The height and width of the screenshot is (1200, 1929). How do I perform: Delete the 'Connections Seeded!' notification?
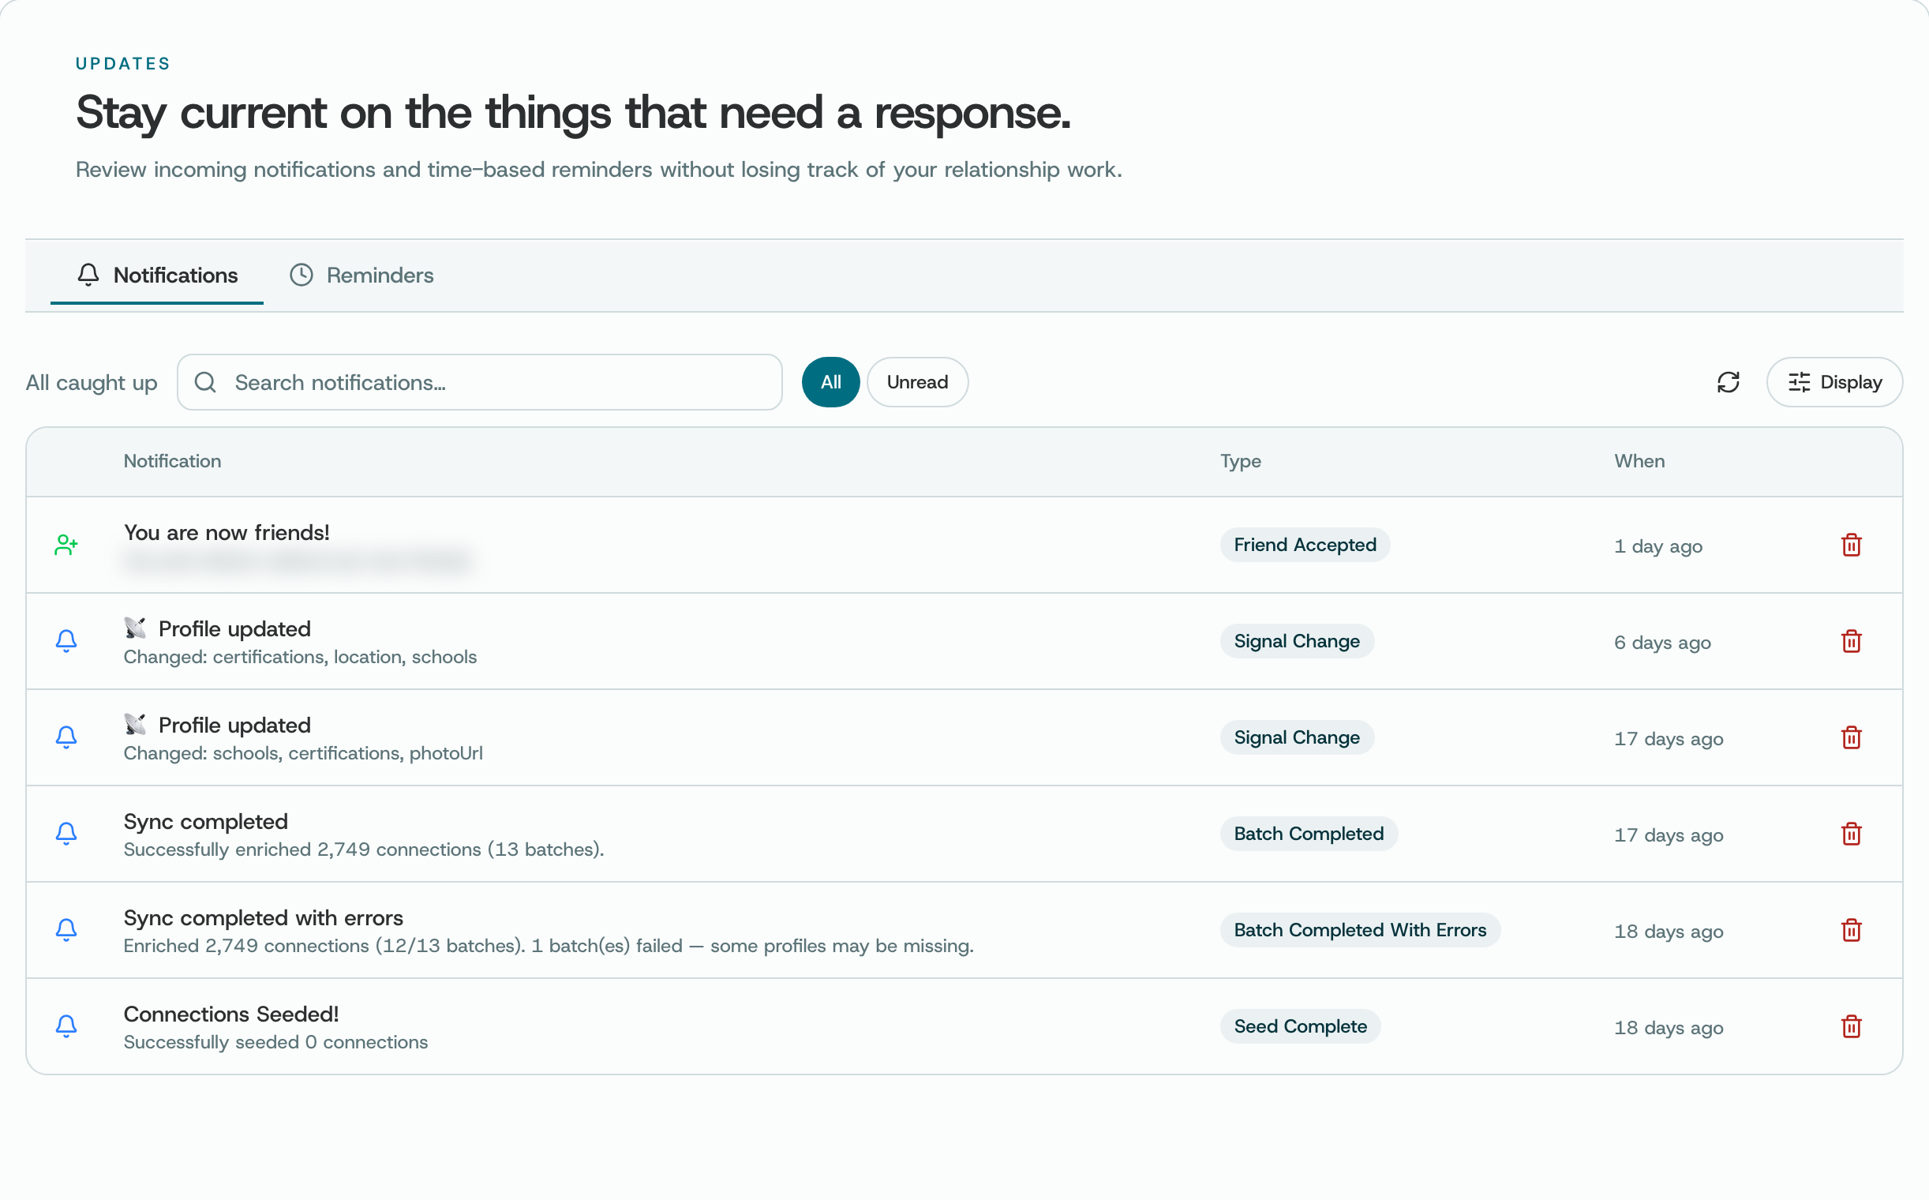click(x=1850, y=1026)
